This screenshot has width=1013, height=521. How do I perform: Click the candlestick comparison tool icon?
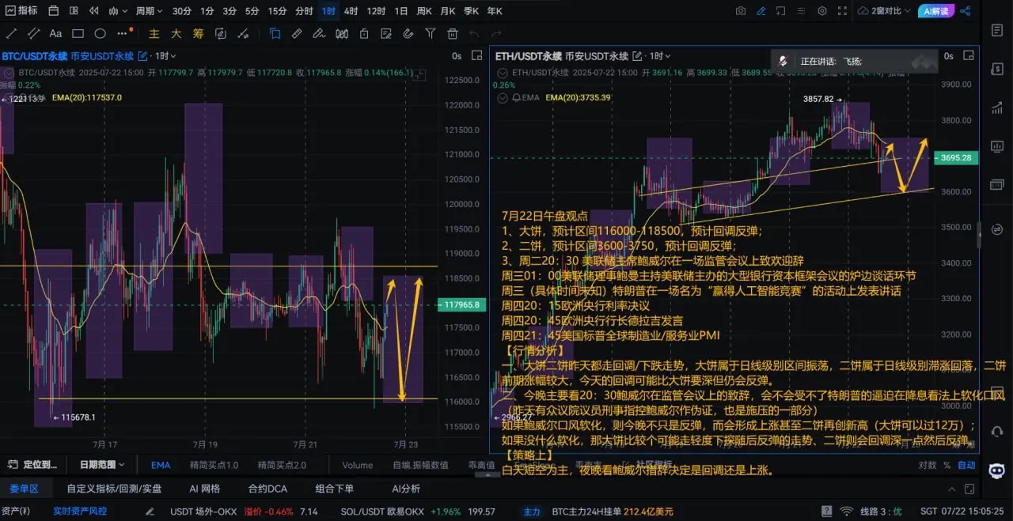click(342, 34)
